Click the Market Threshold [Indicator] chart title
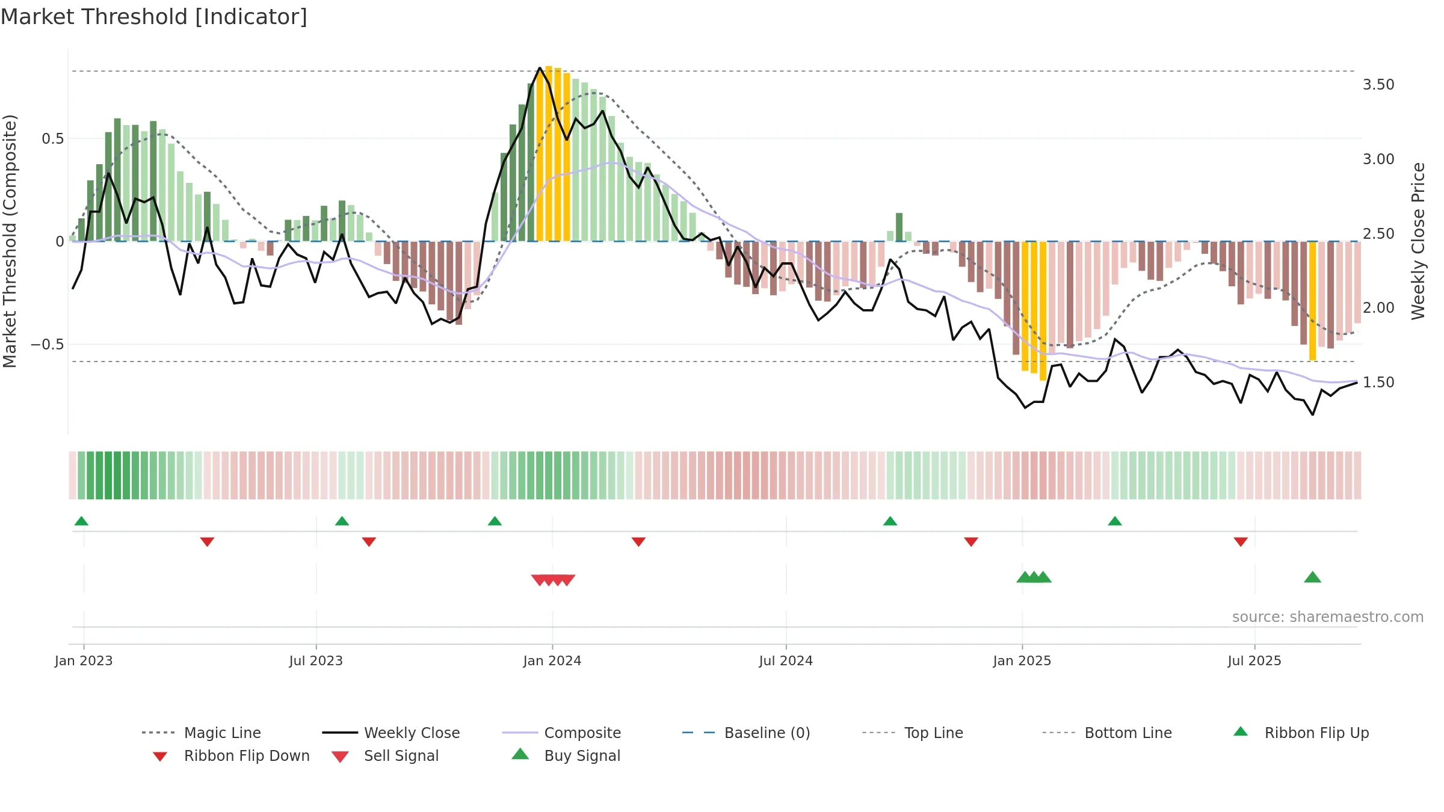The width and height of the screenshot is (1444, 812). (154, 17)
